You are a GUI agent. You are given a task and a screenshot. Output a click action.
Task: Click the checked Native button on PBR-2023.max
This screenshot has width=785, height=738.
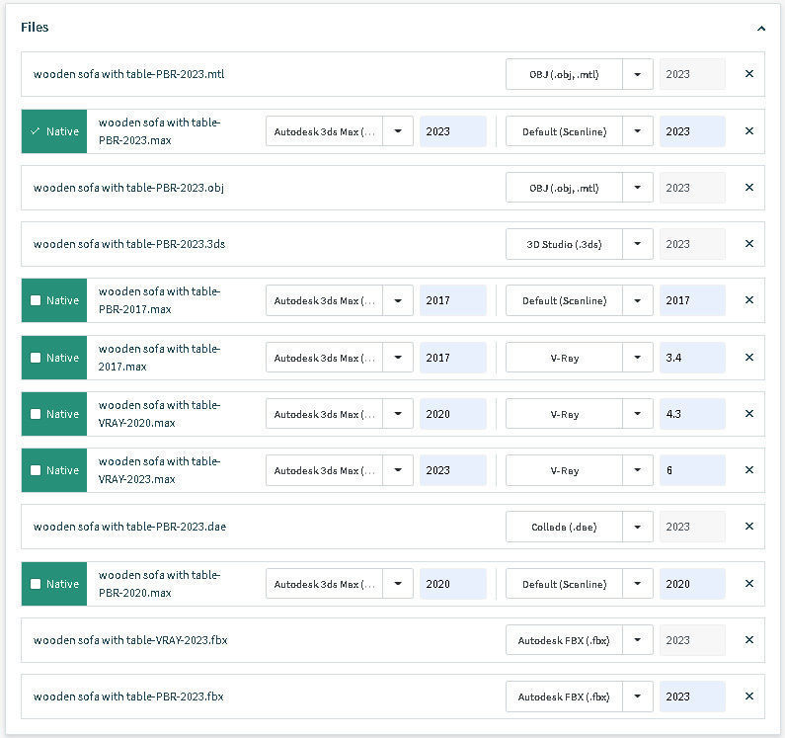tap(54, 131)
